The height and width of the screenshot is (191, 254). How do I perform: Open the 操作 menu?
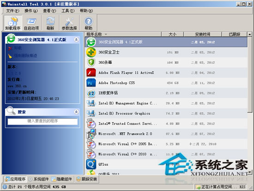(31, 11)
